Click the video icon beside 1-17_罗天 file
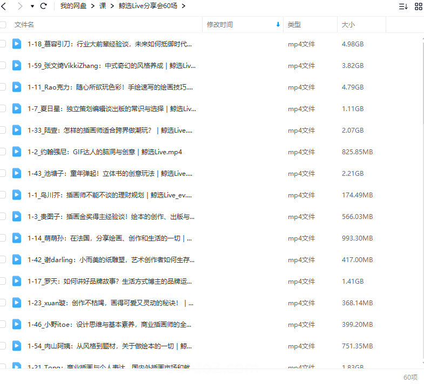424x384 pixels. click(x=17, y=281)
